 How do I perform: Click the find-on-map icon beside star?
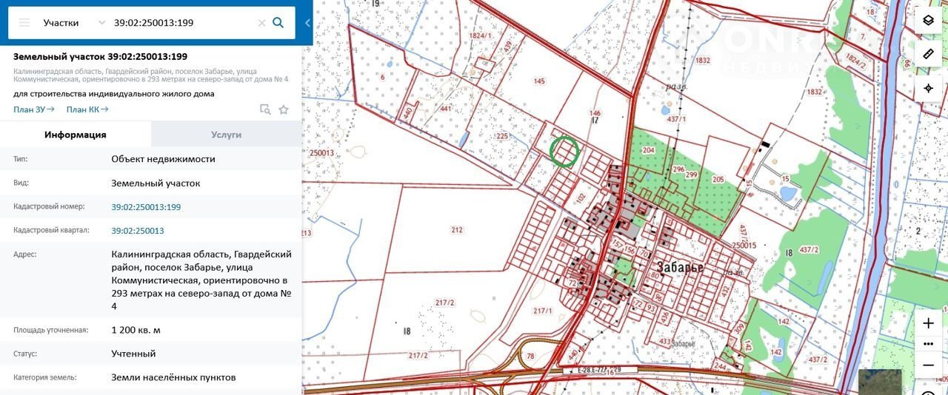[265, 109]
